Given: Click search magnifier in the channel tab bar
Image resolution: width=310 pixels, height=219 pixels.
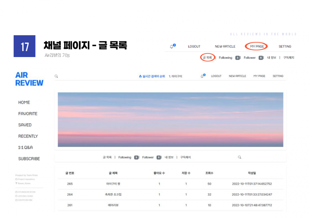Looking at the screenshot, I should (x=240, y=157).
